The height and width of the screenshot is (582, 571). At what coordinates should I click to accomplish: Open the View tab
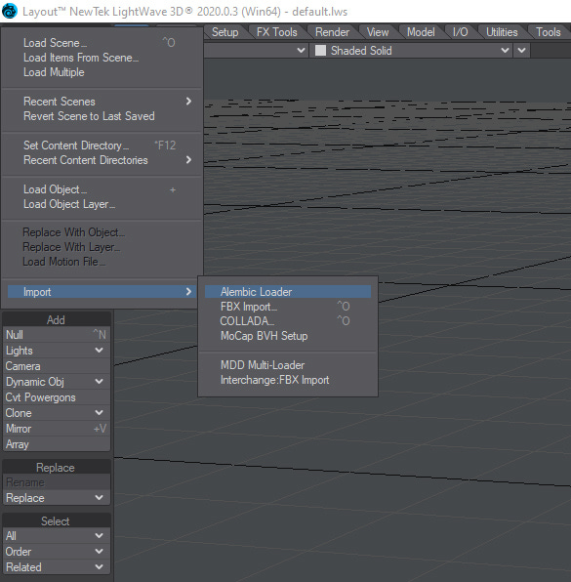378,32
